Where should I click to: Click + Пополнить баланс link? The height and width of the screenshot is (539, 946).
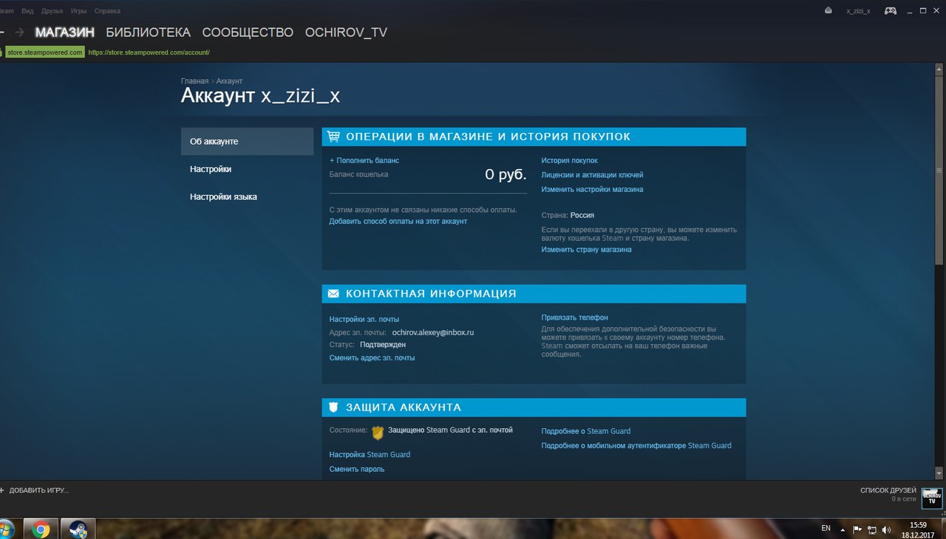coord(364,160)
